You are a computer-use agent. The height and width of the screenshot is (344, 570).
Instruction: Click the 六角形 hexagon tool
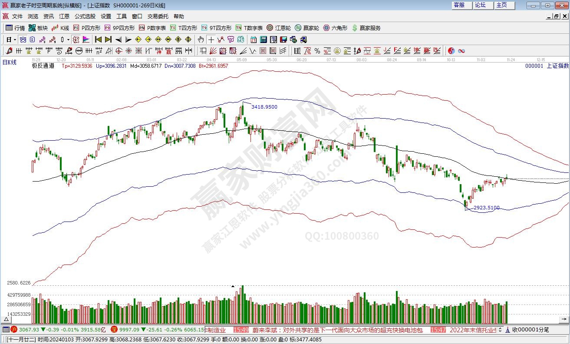pyautogui.click(x=336, y=28)
